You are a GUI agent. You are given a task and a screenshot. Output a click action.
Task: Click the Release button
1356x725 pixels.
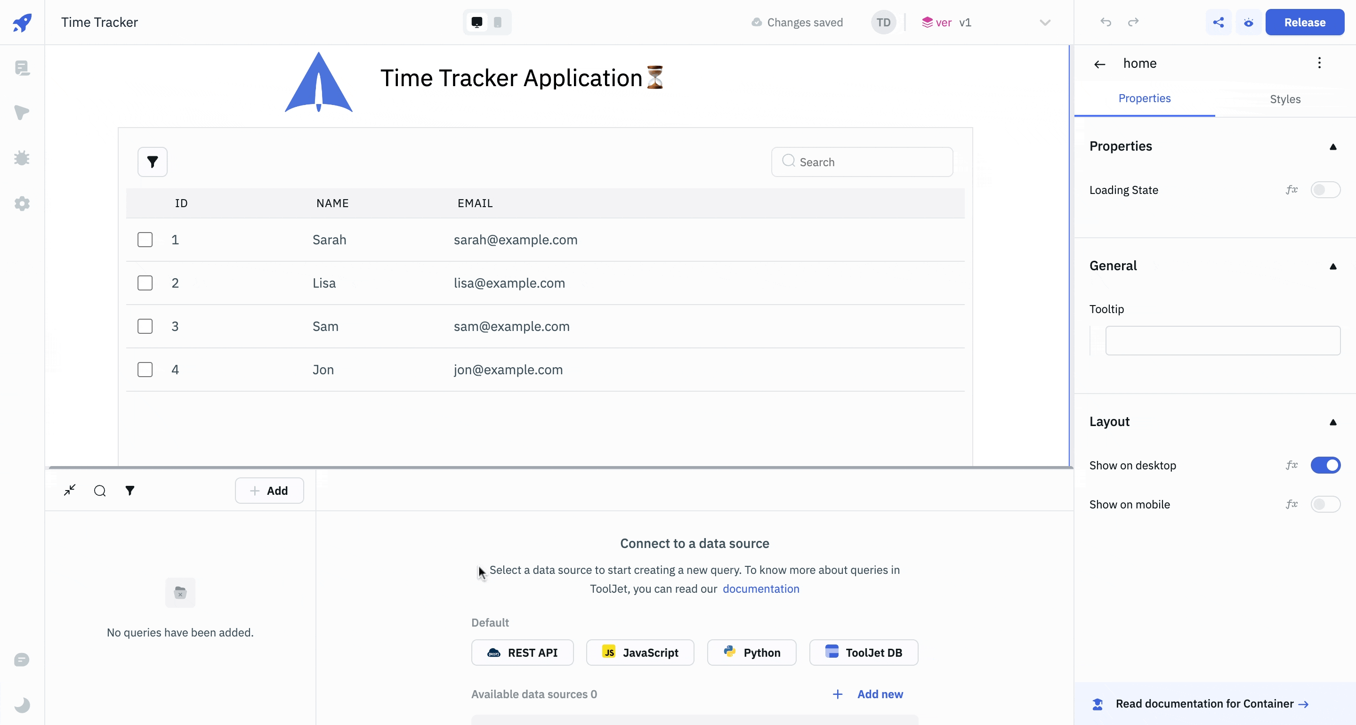coord(1304,22)
